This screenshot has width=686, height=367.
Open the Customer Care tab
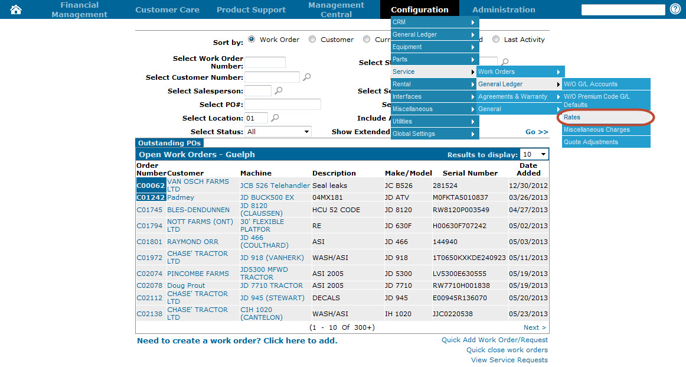click(167, 9)
